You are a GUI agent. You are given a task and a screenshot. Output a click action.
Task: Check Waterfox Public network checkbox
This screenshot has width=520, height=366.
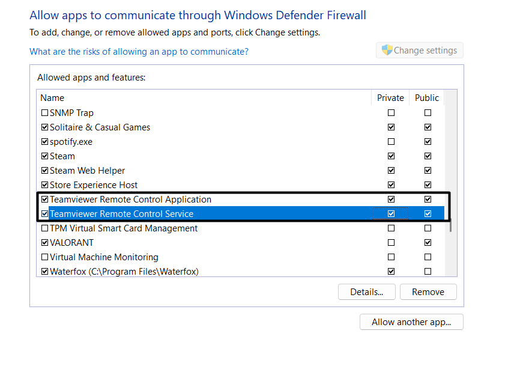pyautogui.click(x=428, y=272)
